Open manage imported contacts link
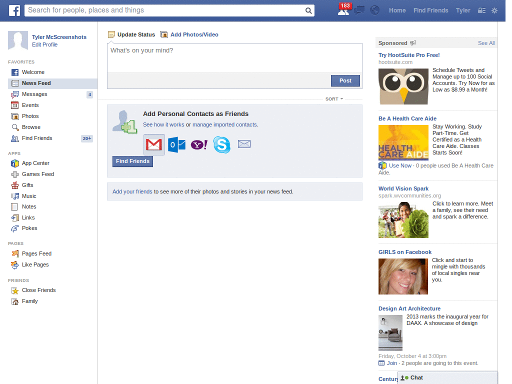512x384 pixels. [224, 124]
